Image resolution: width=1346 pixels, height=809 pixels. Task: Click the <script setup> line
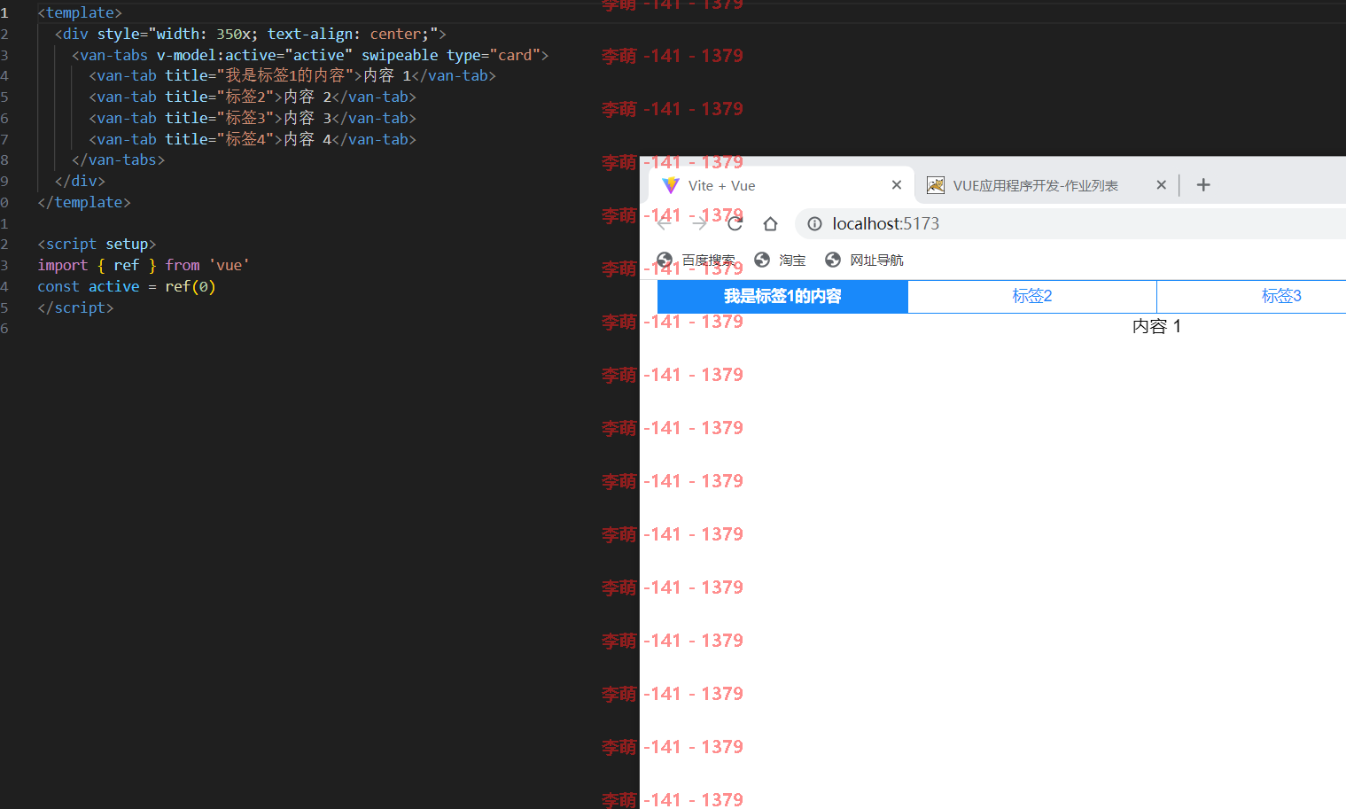[97, 244]
